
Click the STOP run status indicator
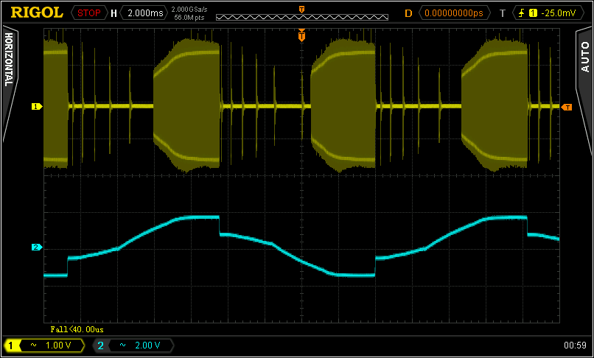tap(89, 13)
